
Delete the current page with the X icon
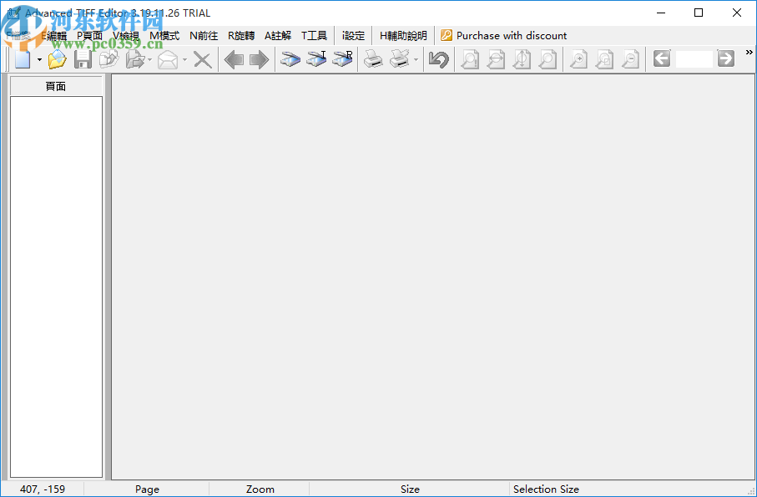(x=201, y=59)
